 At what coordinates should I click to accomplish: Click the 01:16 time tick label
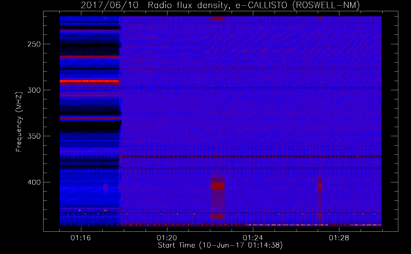81,238
